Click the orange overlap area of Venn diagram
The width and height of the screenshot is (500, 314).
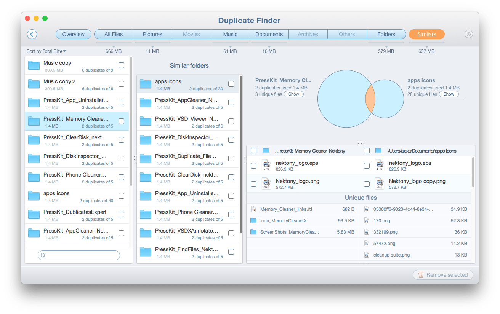(x=370, y=99)
